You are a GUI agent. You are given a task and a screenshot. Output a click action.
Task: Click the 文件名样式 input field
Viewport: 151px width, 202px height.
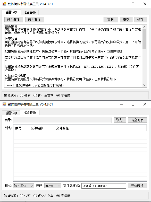pos(104,186)
